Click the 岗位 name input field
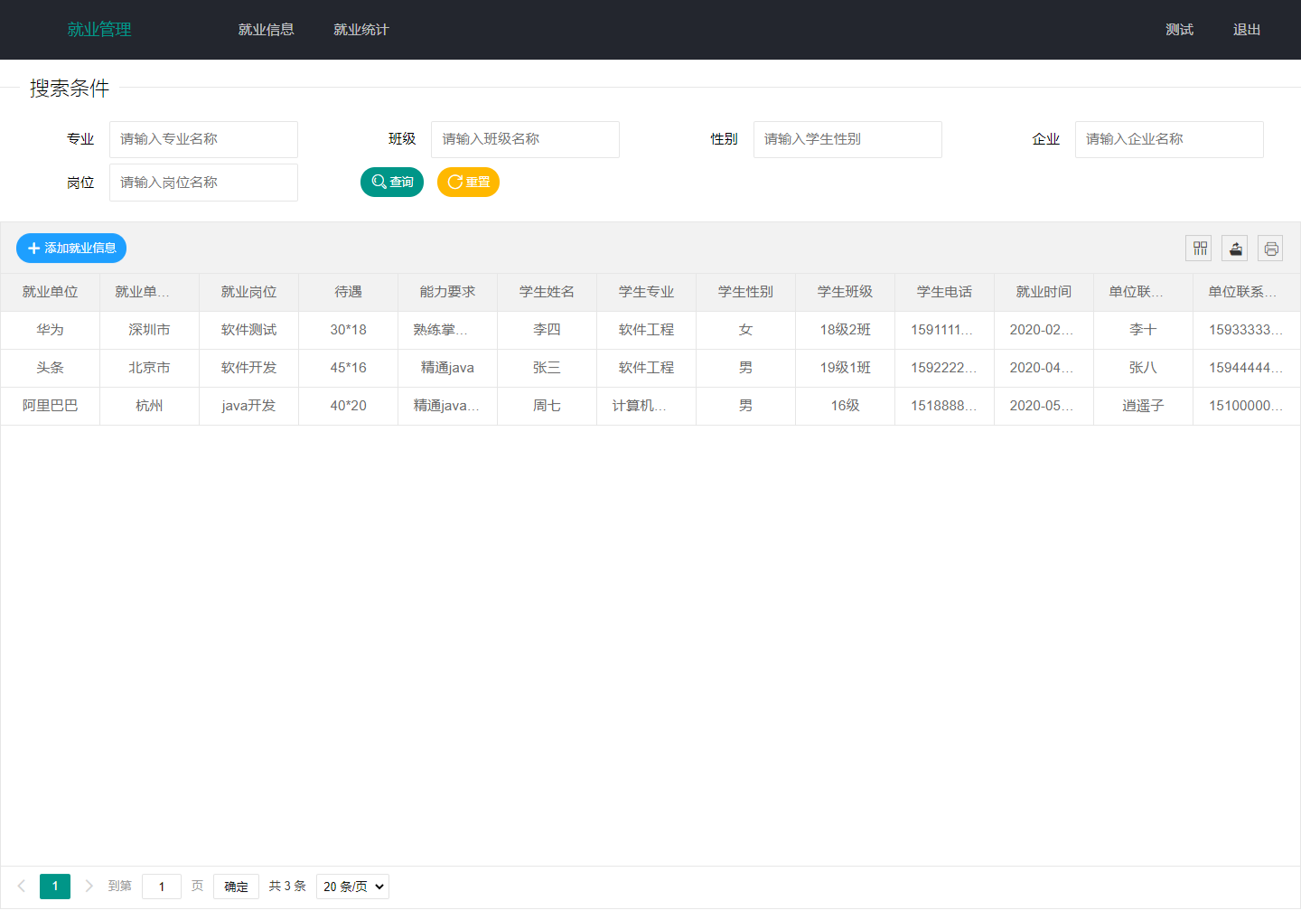 (203, 183)
